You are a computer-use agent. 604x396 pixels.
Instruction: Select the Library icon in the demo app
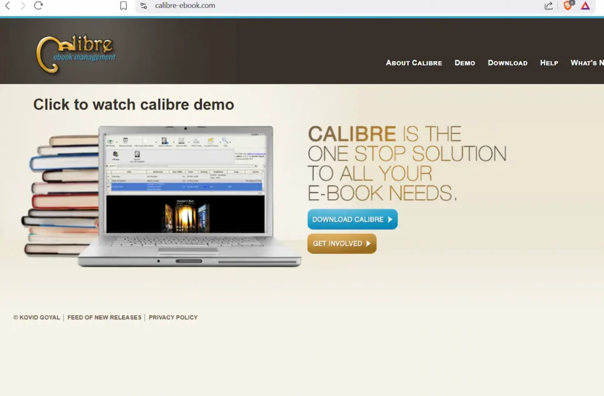tap(116, 155)
